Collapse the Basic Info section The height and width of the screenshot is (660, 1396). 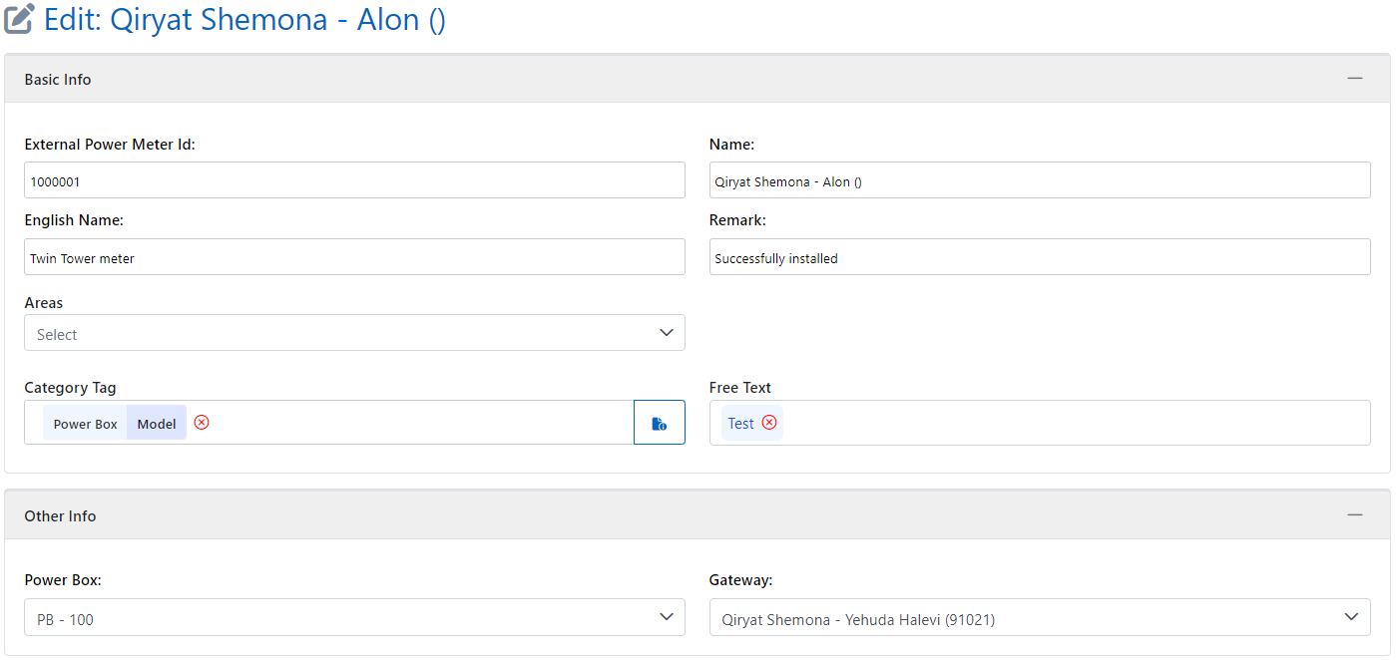point(1354,79)
